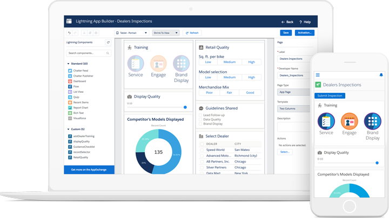Click the Engage icon in the Training component
This screenshot has height=219, width=389.
[158, 63]
